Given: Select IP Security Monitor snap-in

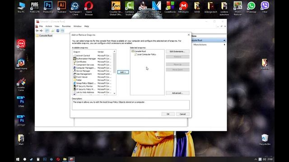Looking at the screenshot, I should (84, 86).
